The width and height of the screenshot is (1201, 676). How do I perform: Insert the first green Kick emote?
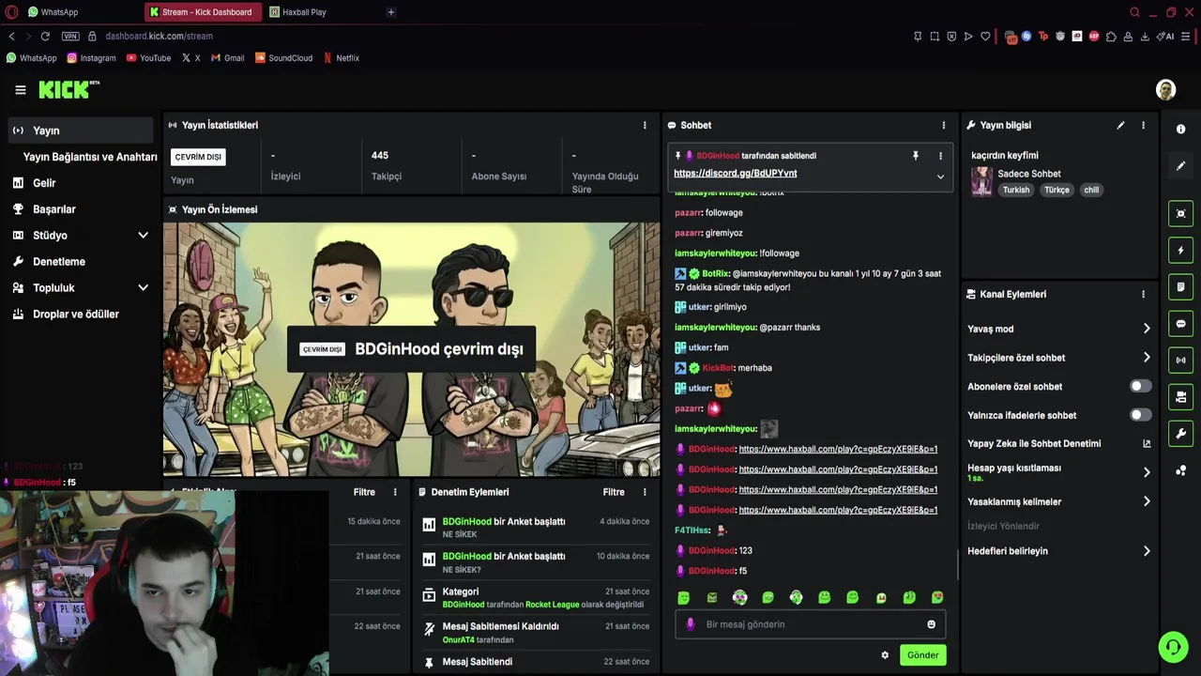pyautogui.click(x=683, y=597)
